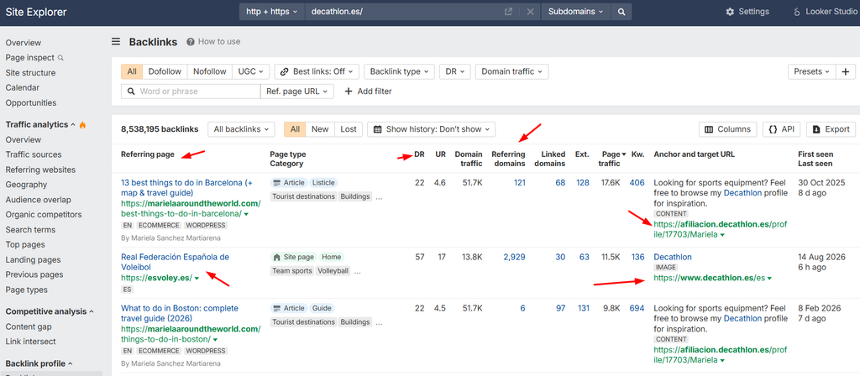
Task: Open the API button
Action: (x=781, y=129)
